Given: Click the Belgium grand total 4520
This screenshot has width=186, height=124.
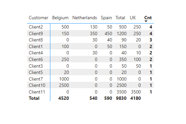Looking at the screenshot, I should [x=64, y=98].
